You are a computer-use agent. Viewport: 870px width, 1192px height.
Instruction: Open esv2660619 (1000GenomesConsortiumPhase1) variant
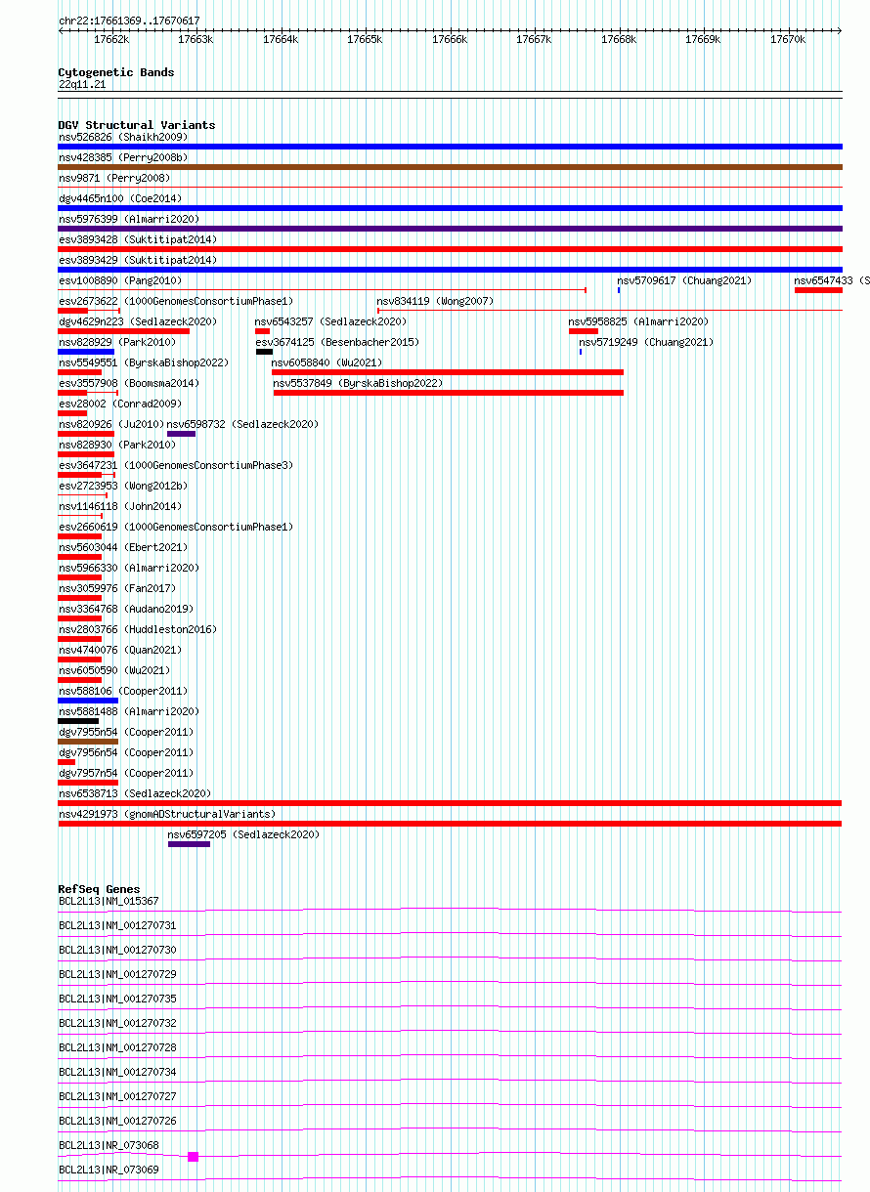(x=176, y=527)
